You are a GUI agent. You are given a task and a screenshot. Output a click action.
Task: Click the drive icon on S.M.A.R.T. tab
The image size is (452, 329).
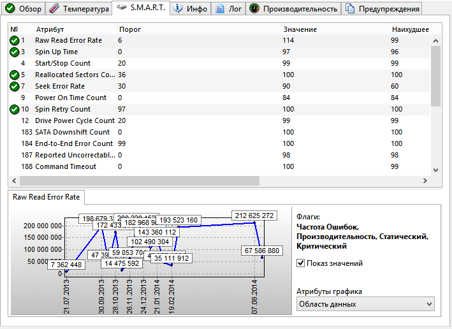121,7
